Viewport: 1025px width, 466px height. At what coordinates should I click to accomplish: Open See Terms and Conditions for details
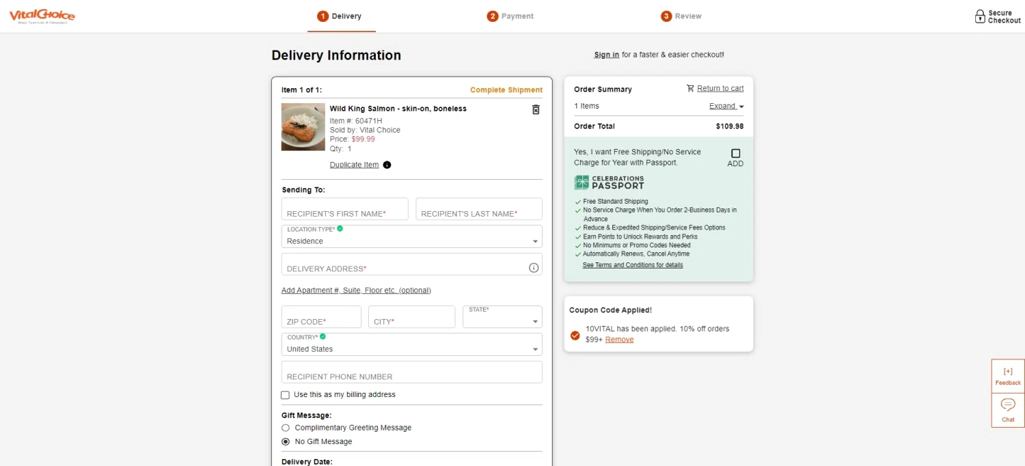(633, 265)
